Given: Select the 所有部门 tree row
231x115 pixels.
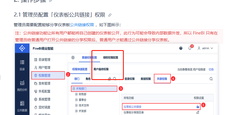Looking at the screenshot, I should pos(94,89).
